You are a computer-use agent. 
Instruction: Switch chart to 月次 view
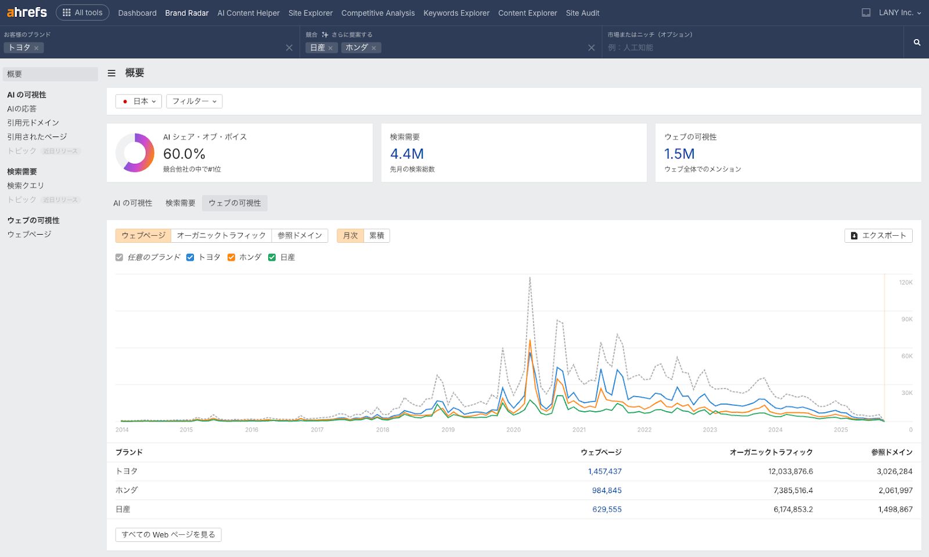350,236
